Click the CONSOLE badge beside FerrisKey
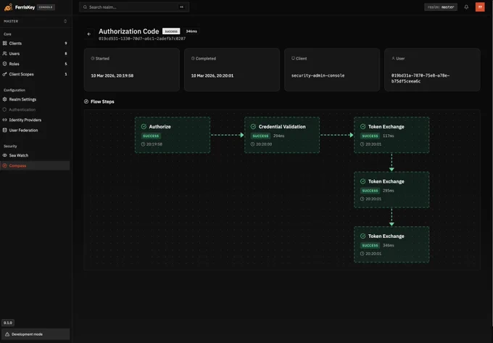 tap(46, 7)
